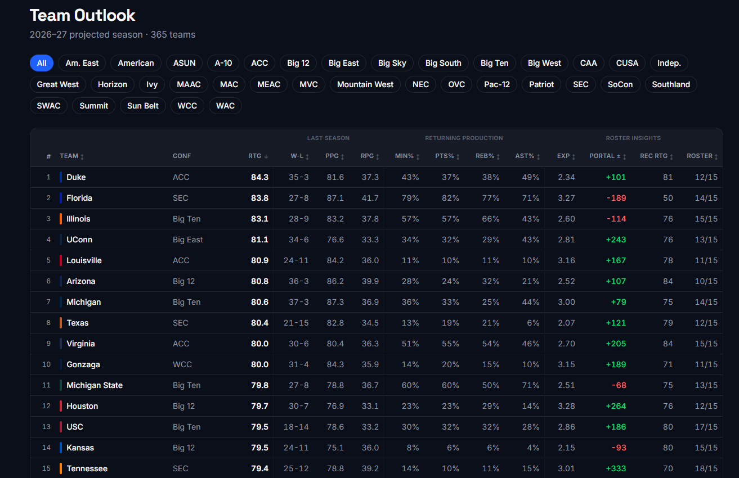Screen dimensions: 739x478
Task: Select the All conference filter
Action: [x=42, y=63]
